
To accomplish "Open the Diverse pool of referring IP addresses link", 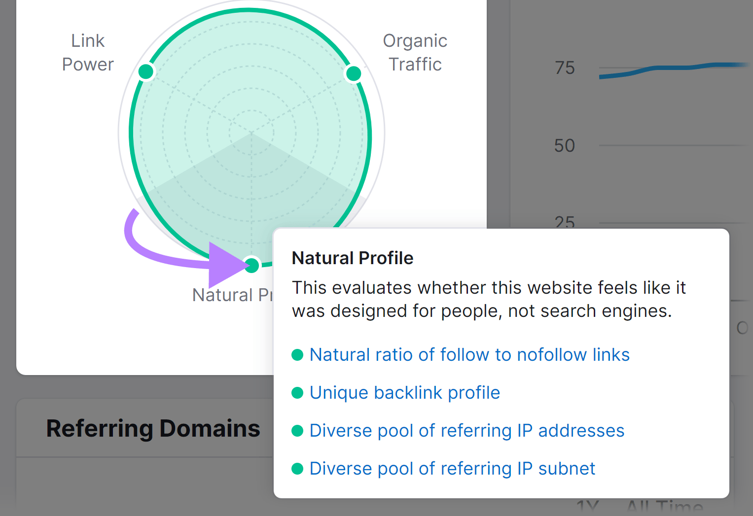I will [466, 431].
